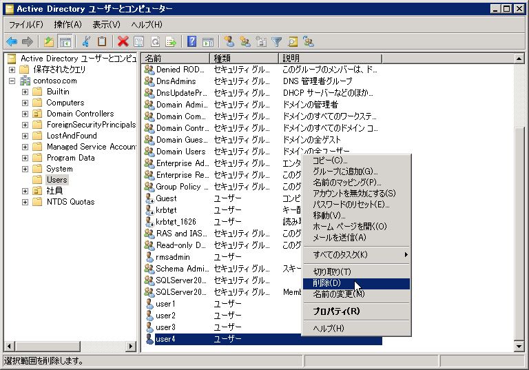Viewport: 529px width, 370px height.
Task: Click the Find objects toolbar icon
Action: click(x=293, y=42)
